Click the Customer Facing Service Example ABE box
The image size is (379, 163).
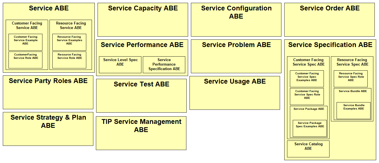tap(25, 42)
